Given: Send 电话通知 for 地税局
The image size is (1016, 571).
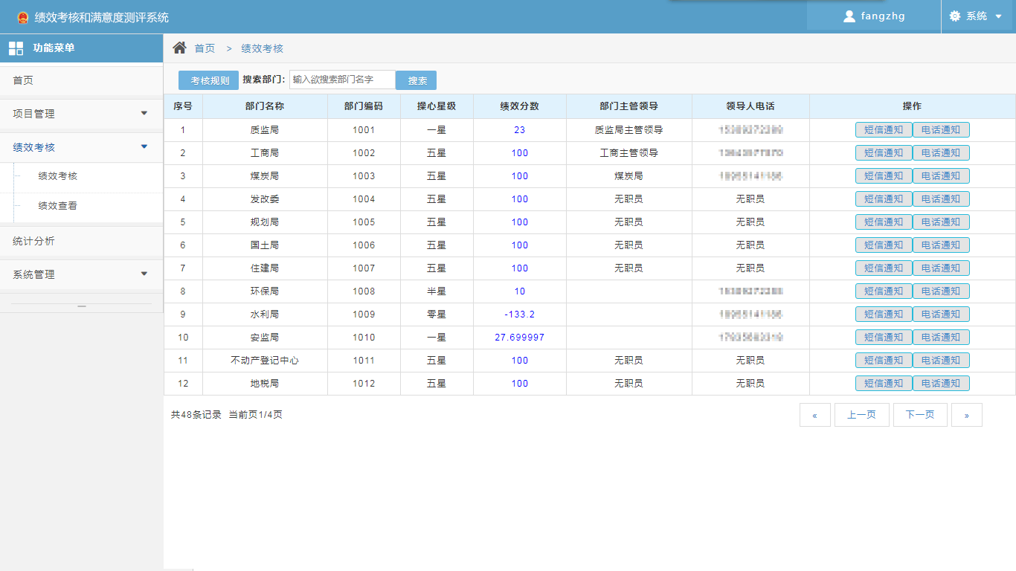Looking at the screenshot, I should point(941,383).
